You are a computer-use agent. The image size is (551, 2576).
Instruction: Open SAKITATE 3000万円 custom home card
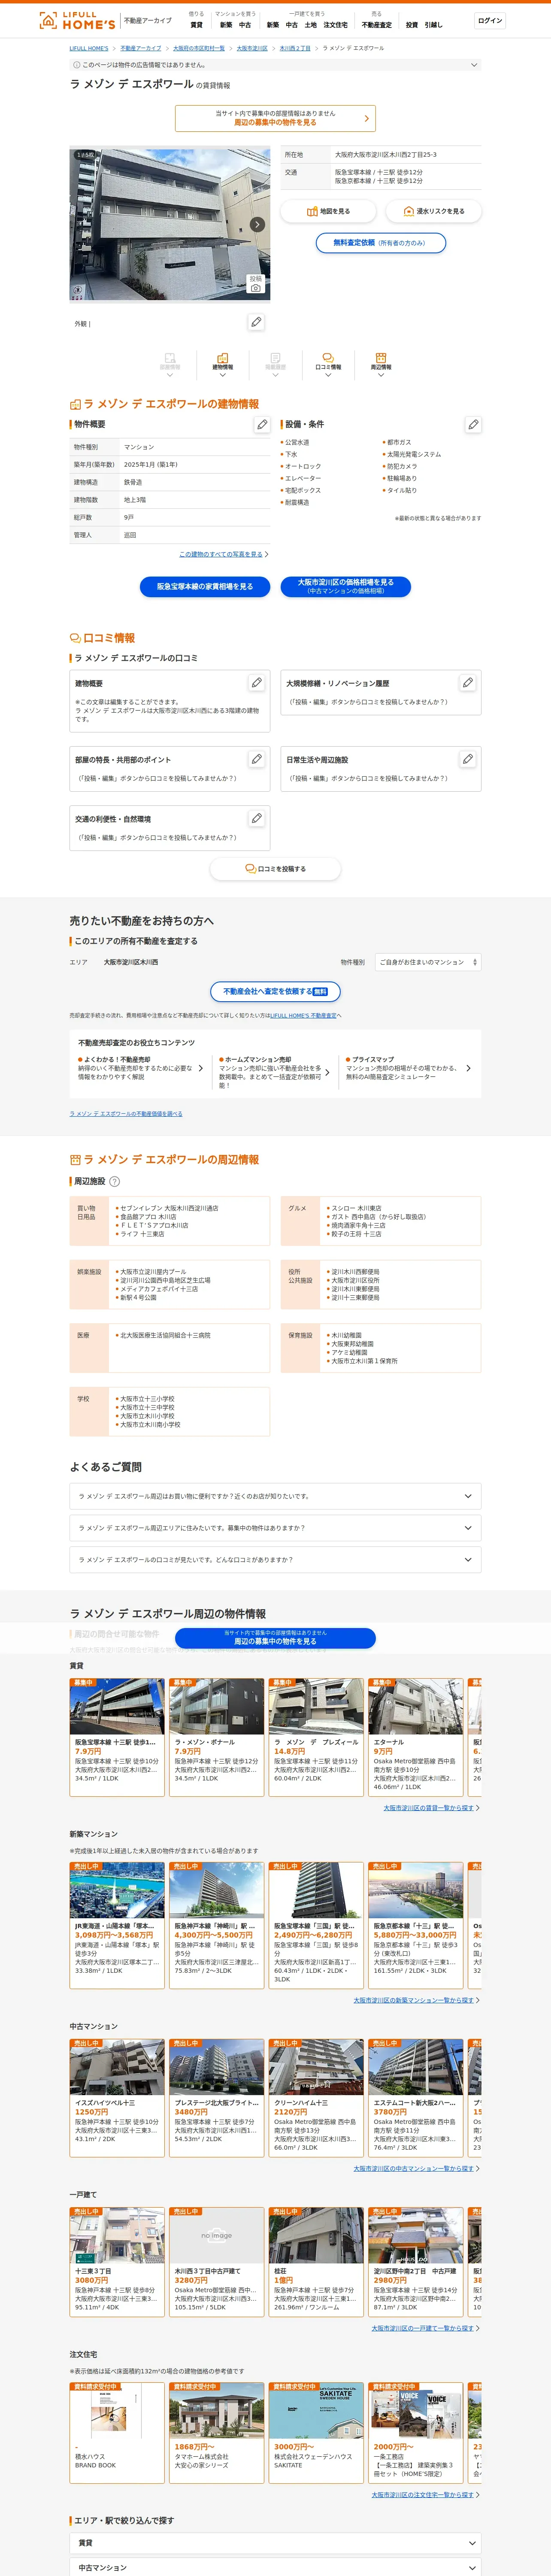[316, 2432]
